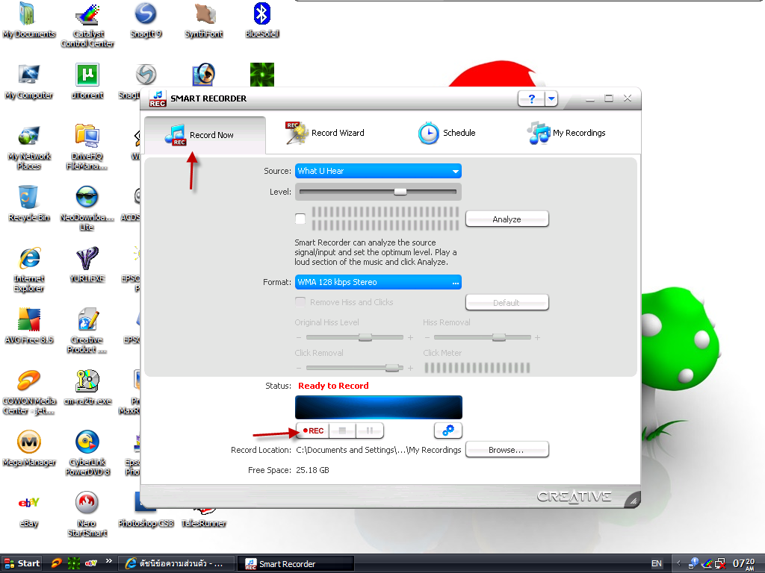Click the Smart Recorder title bar icon
Screen dimensions: 765x573
click(x=158, y=98)
